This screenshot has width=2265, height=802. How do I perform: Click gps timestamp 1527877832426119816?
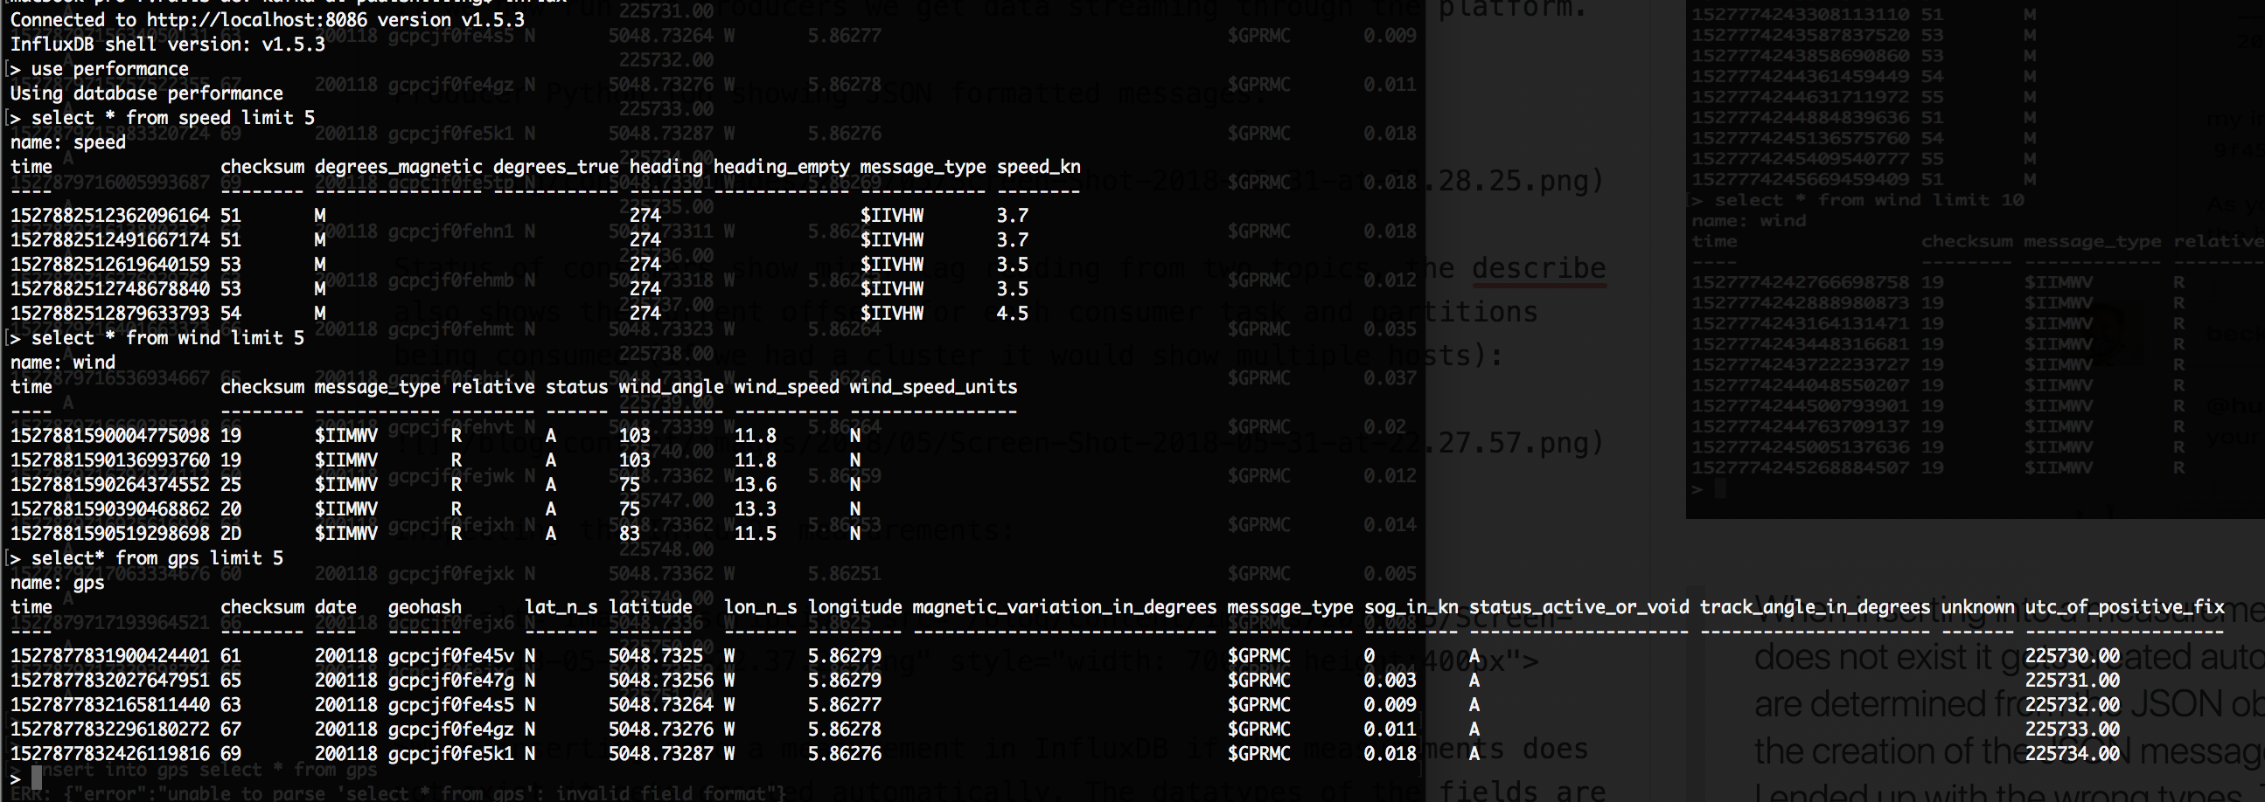[110, 754]
